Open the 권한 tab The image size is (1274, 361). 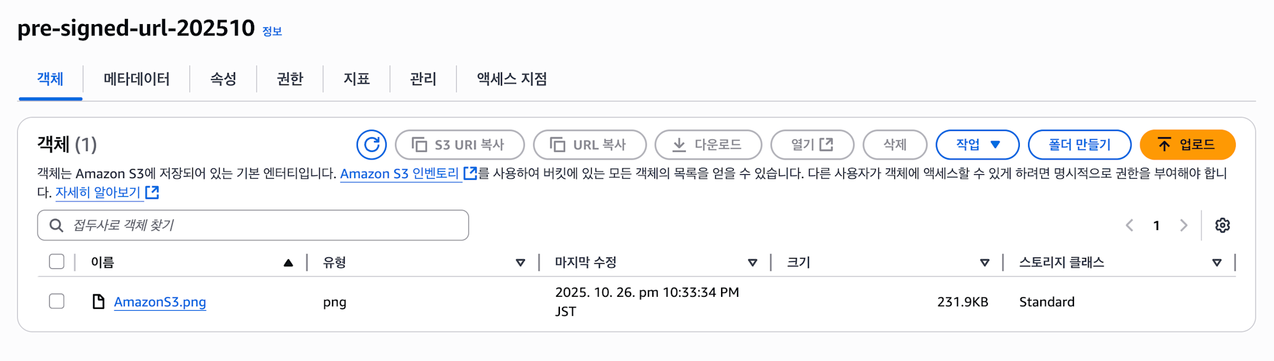290,79
